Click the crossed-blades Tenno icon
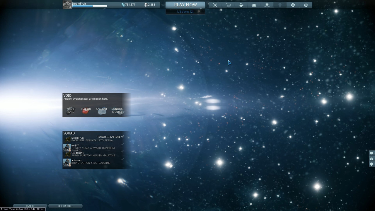Screen dimensions: 375x211 tap(215, 5)
